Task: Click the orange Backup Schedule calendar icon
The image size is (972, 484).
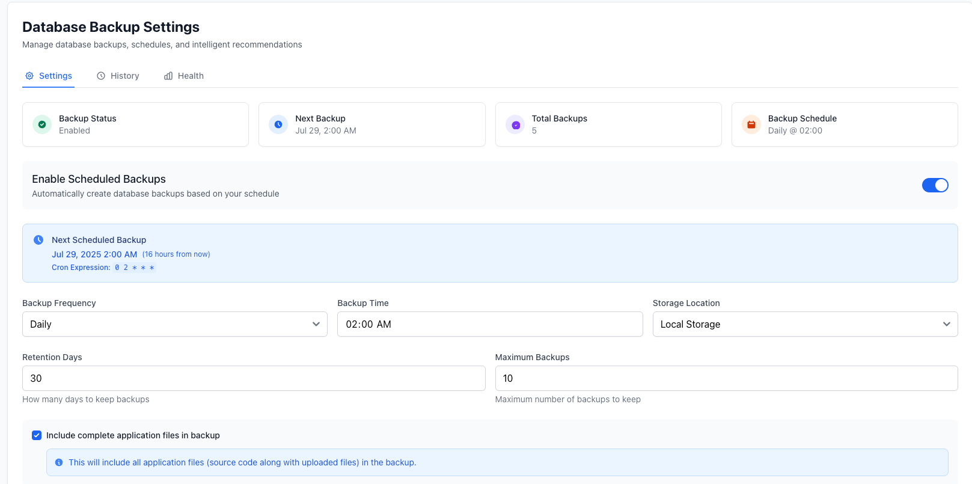Action: point(751,124)
